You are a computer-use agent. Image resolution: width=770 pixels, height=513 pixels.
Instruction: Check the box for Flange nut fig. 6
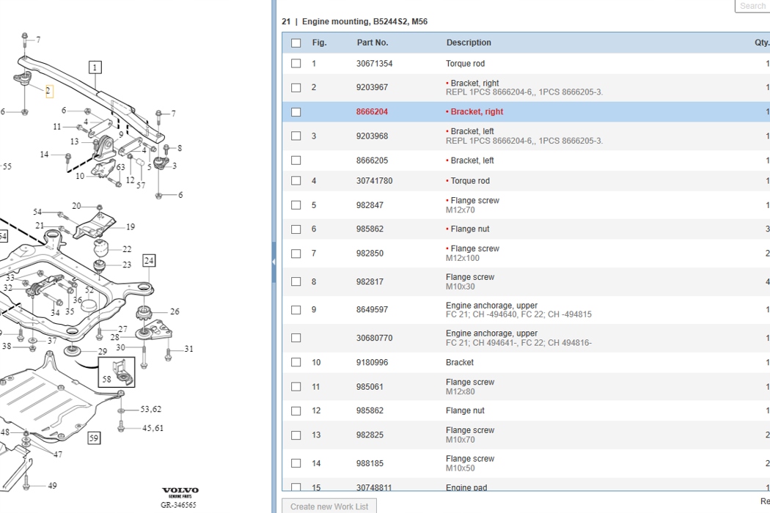(296, 229)
